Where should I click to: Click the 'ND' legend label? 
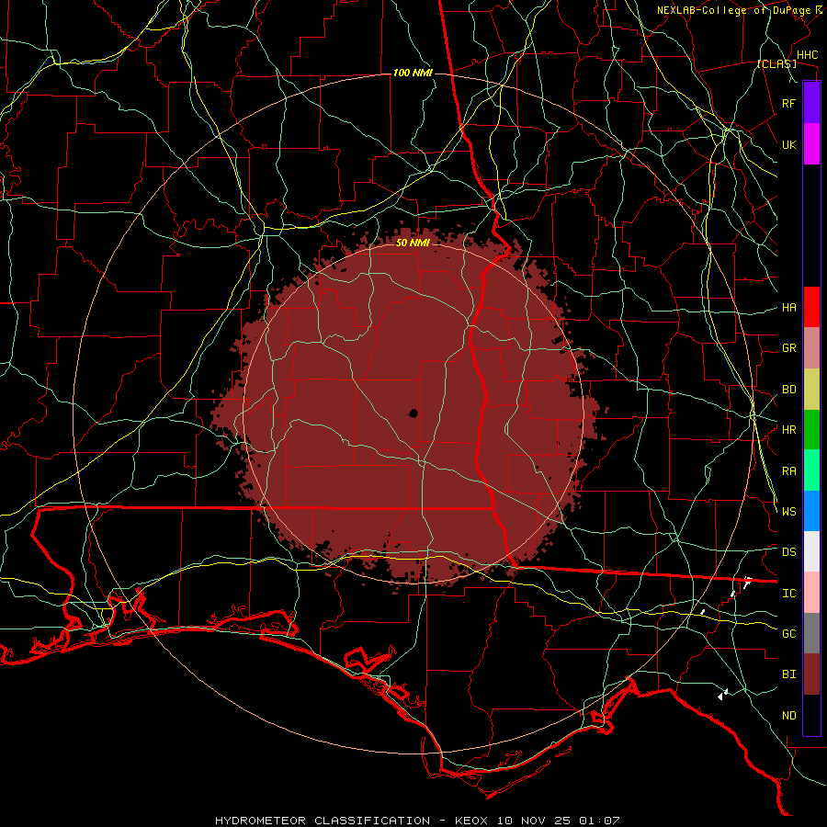(789, 716)
